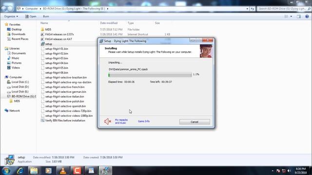The width and height of the screenshot is (312, 175).
Task: Open Windows Explorer folder taskbar icon
Action: click(x=34, y=171)
